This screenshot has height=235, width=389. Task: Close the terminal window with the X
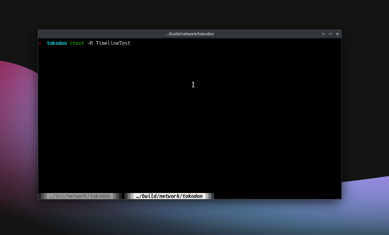337,34
